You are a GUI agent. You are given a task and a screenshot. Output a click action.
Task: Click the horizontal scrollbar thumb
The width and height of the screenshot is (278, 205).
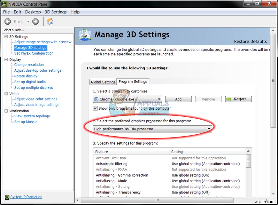pyautogui.click(x=157, y=200)
